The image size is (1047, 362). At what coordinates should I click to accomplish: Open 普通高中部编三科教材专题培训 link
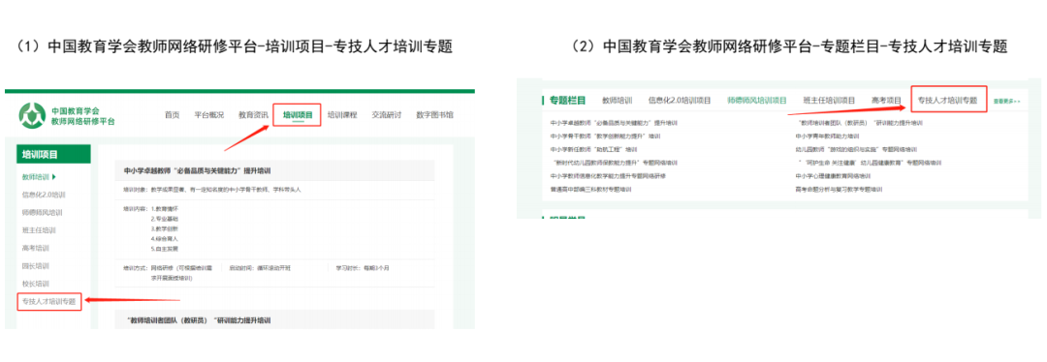pos(590,190)
